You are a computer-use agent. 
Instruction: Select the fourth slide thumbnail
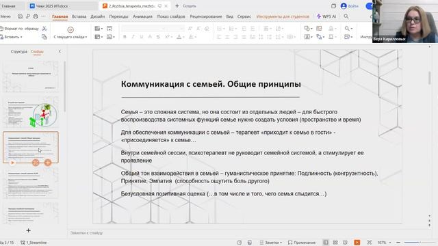(x=31, y=183)
